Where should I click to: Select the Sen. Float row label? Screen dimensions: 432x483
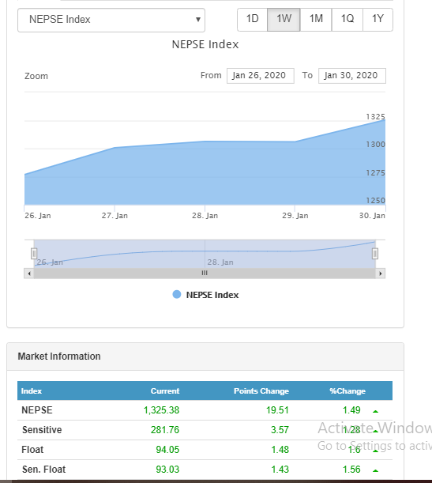pyautogui.click(x=43, y=470)
